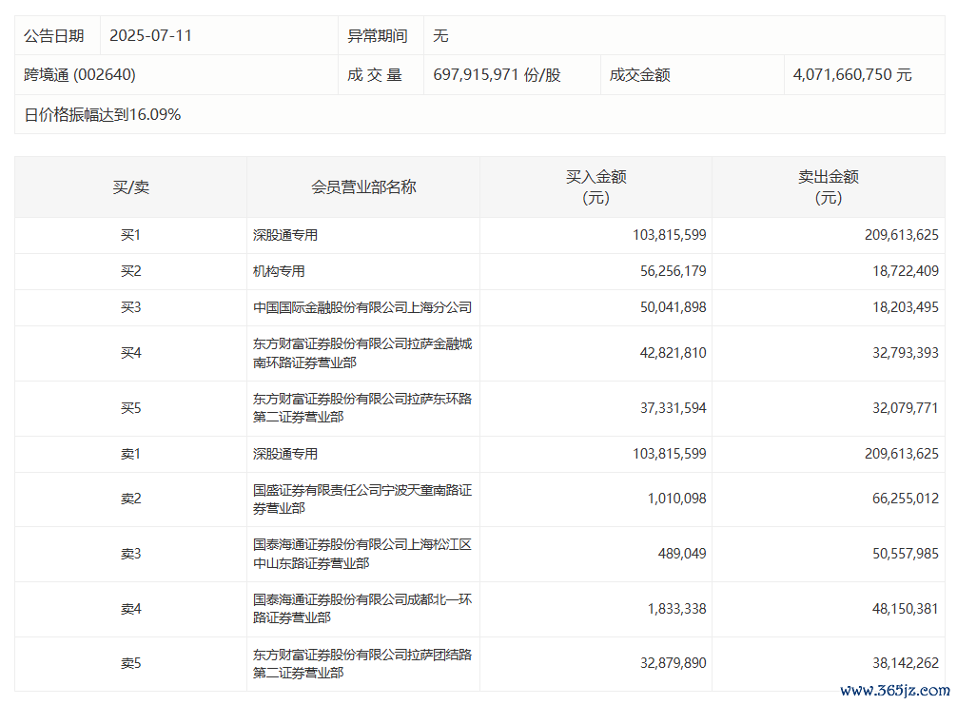Click the turnover amount 4,071,660,750 元
The image size is (957, 705).
[851, 75]
